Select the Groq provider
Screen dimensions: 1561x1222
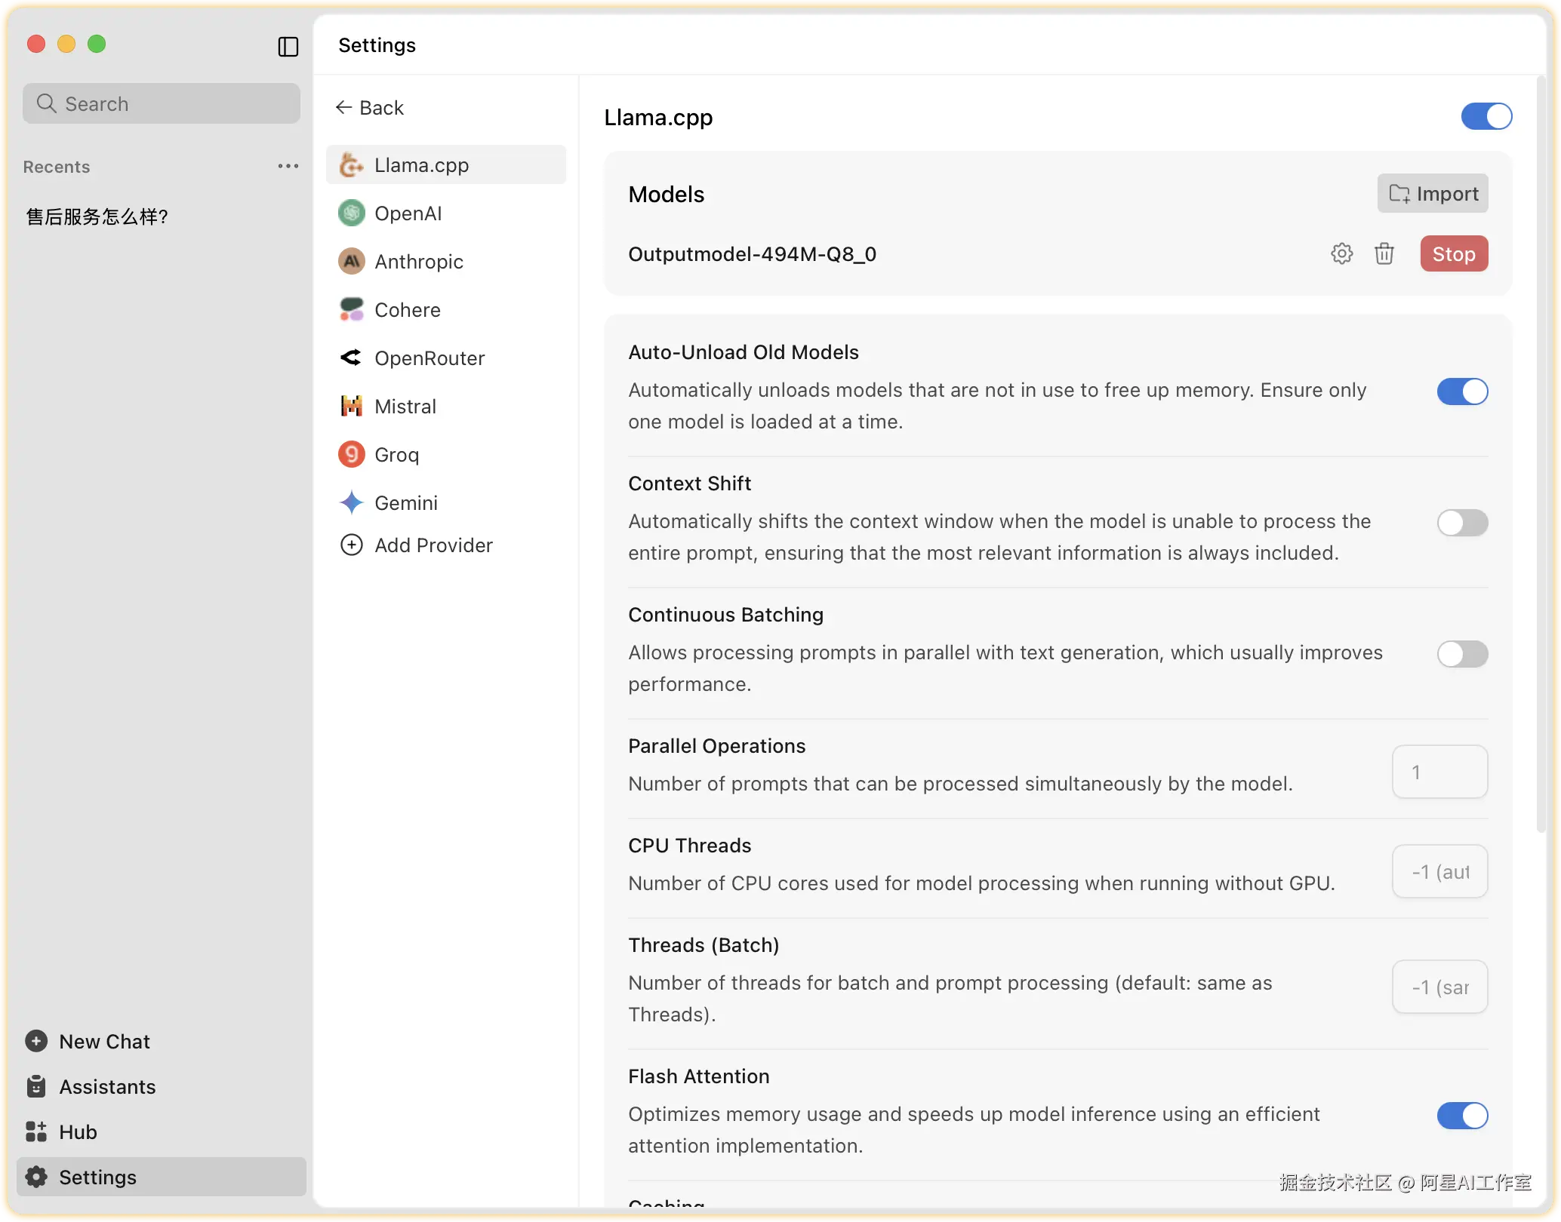[x=396, y=455]
